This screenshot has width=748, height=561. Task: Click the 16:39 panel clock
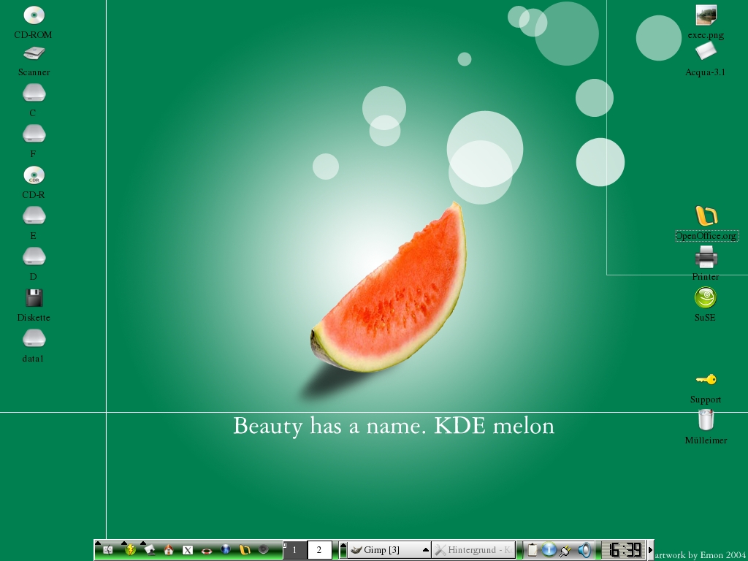point(623,550)
